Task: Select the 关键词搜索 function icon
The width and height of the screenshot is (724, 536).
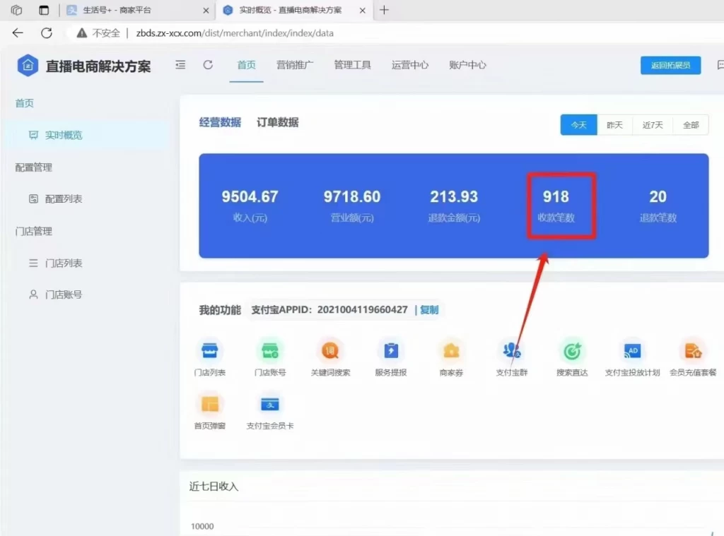Action: pos(330,351)
